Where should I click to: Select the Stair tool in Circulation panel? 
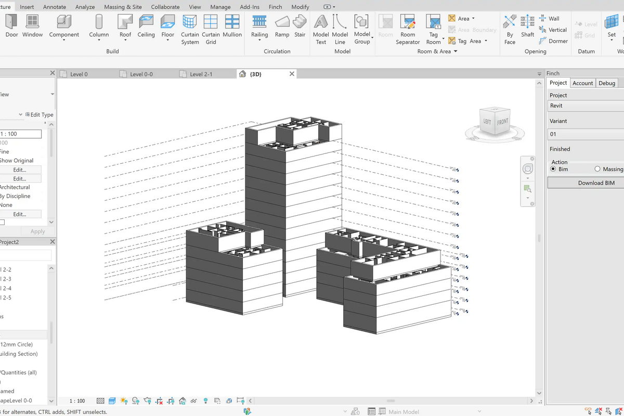tap(300, 27)
